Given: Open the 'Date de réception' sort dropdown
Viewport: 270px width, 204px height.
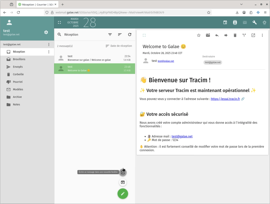Looking at the screenshot, I should [x=119, y=46].
